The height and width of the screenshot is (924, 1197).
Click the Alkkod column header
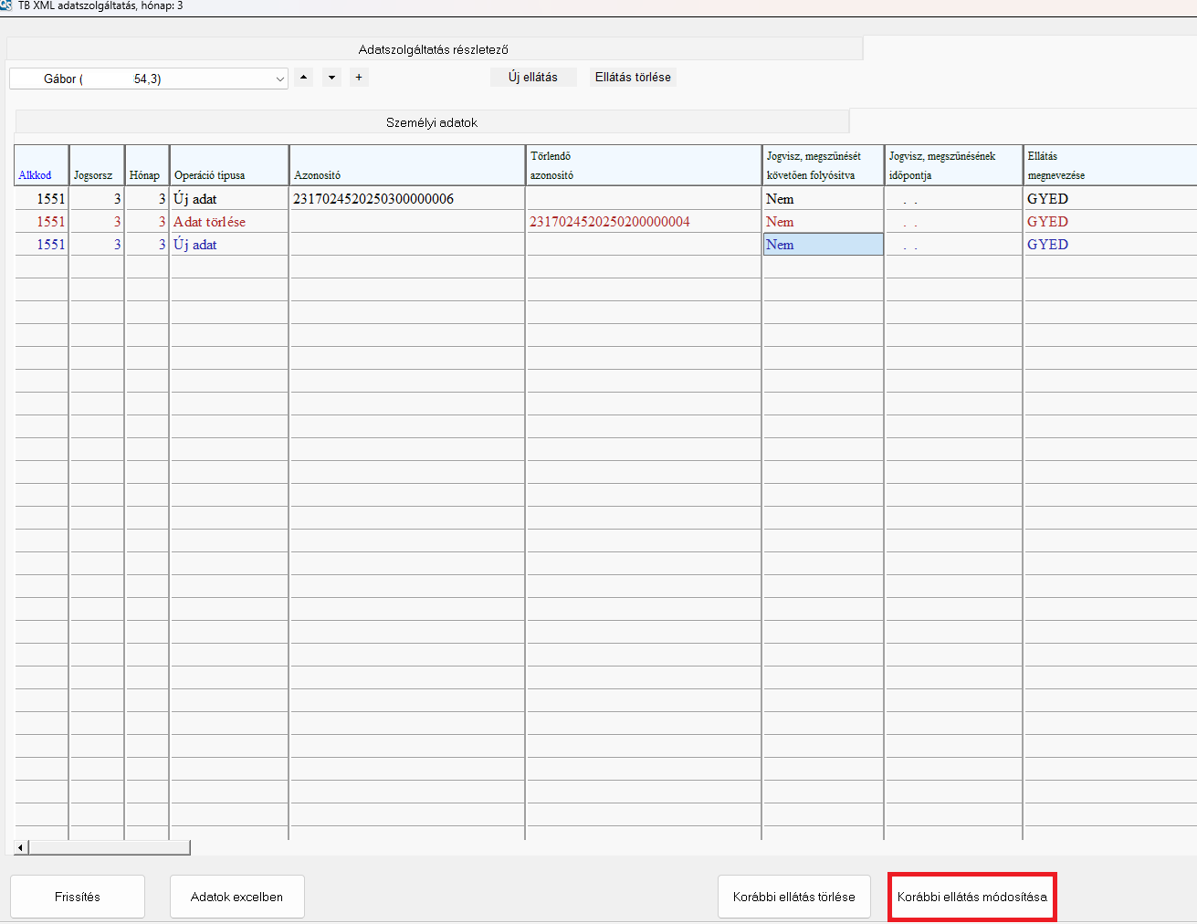pyautogui.click(x=36, y=175)
